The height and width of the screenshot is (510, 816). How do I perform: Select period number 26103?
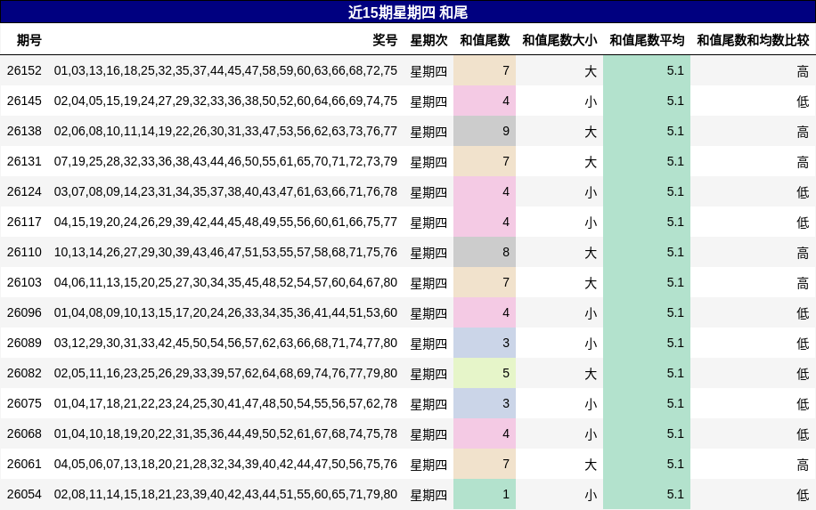(24, 282)
